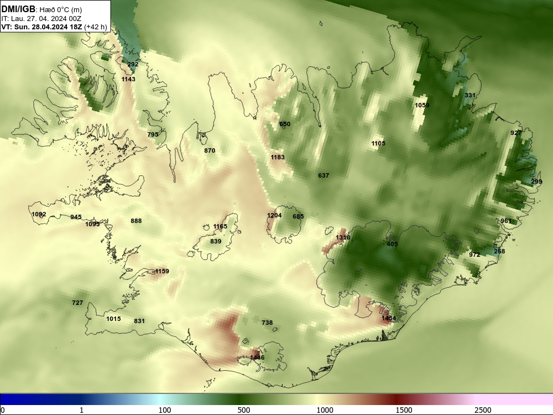Image resolution: width=553 pixels, height=415 pixels.
Task: Click the 1159 height value
Action: 162,271
